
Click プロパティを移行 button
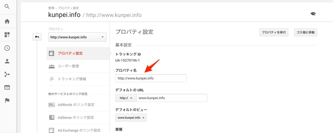point(274,32)
